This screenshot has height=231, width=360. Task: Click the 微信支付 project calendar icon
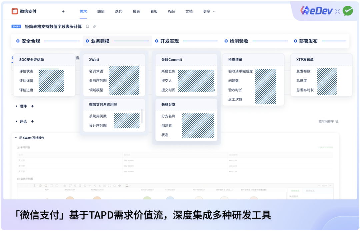click(15, 11)
